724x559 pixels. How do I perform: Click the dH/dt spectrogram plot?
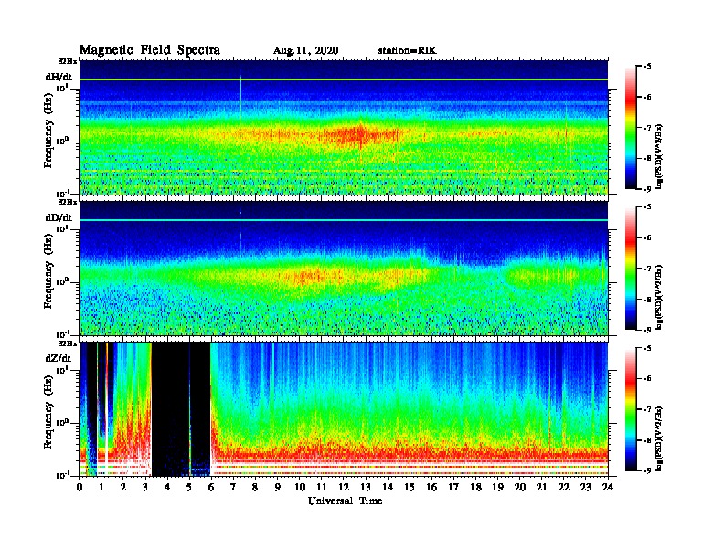tap(344, 127)
